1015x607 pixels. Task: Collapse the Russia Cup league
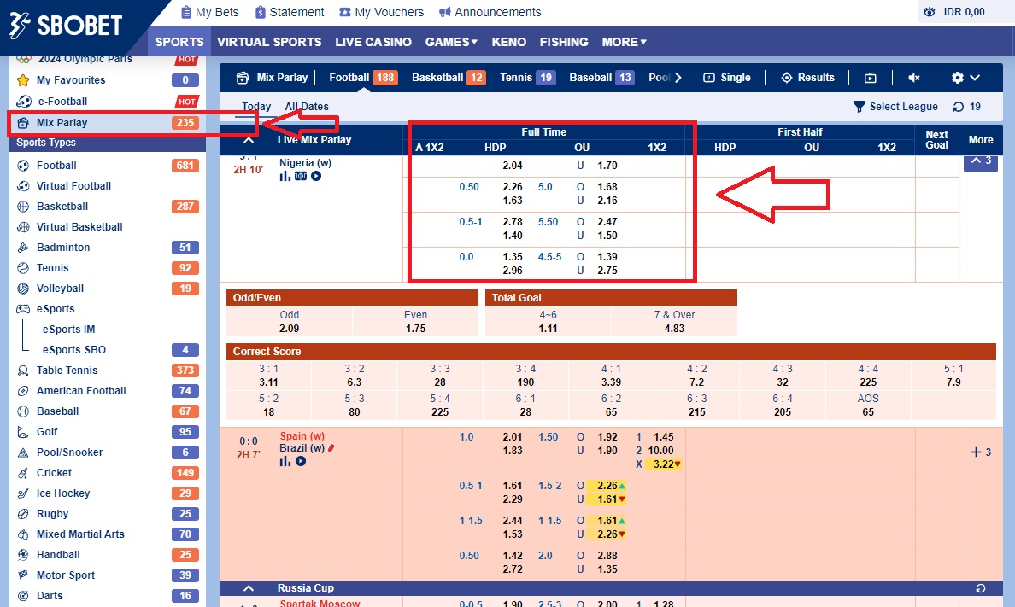(248, 588)
